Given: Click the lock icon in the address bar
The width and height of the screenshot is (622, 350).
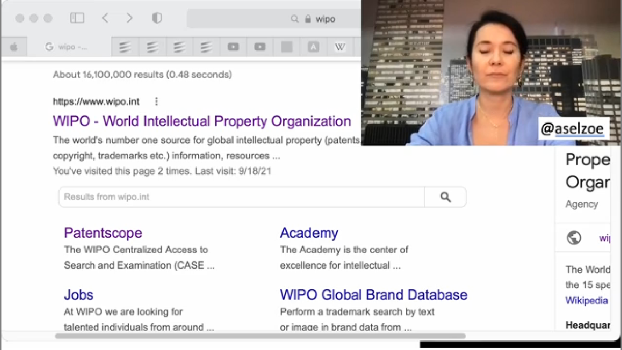Looking at the screenshot, I should click(308, 19).
